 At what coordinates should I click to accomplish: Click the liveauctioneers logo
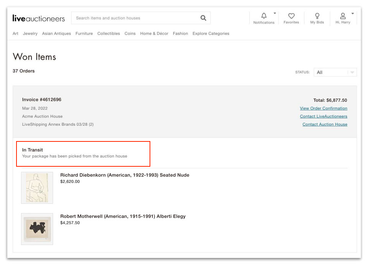point(39,18)
